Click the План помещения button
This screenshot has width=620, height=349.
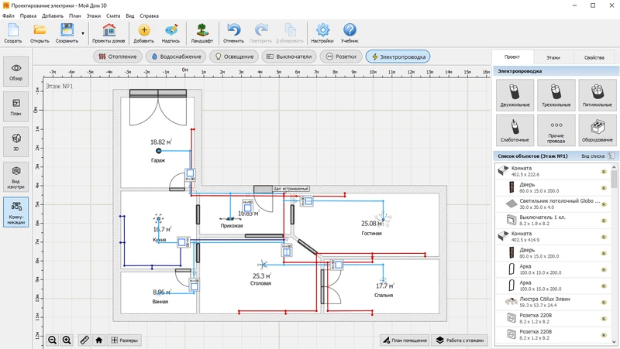click(x=405, y=340)
